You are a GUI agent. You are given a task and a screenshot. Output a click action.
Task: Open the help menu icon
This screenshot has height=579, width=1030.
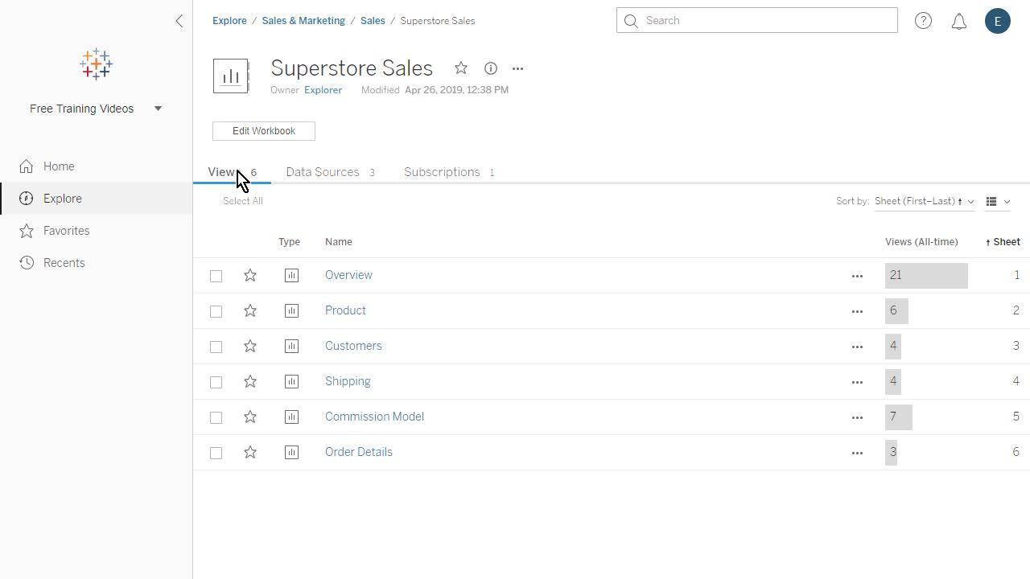click(x=923, y=21)
